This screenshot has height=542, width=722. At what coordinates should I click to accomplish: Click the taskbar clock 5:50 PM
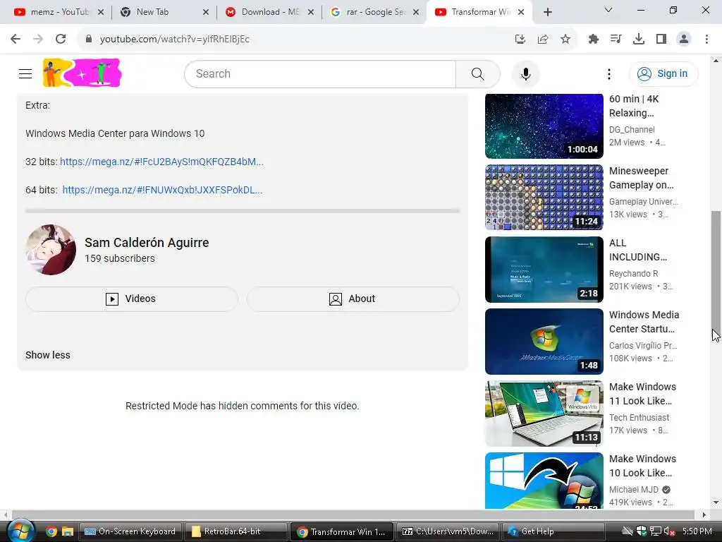click(x=697, y=531)
